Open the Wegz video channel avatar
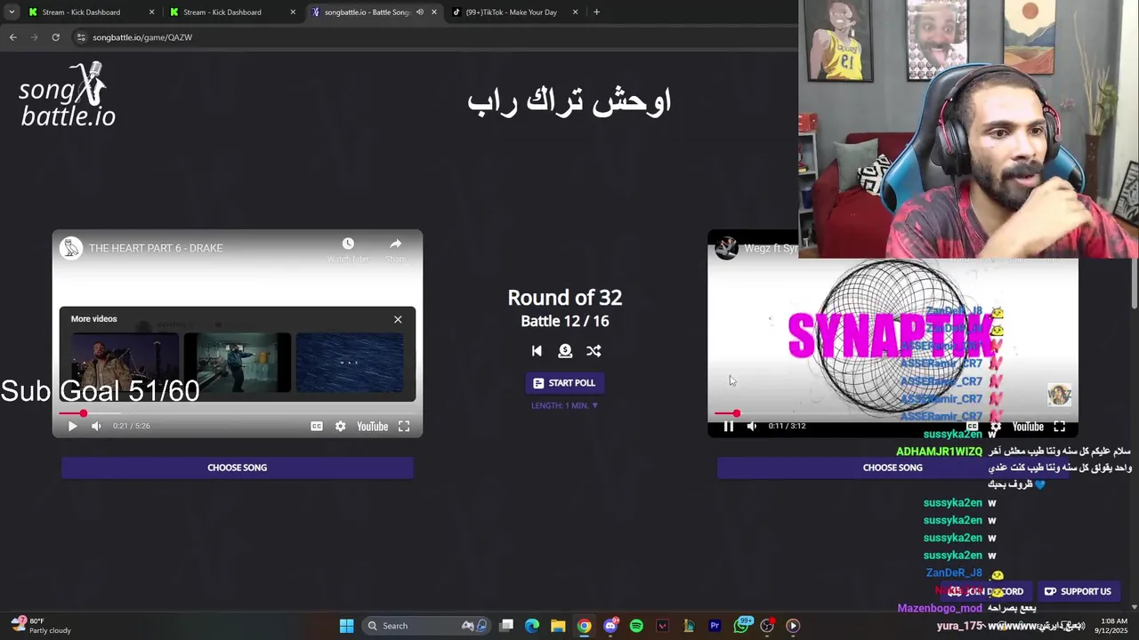This screenshot has width=1139, height=640. point(727,248)
